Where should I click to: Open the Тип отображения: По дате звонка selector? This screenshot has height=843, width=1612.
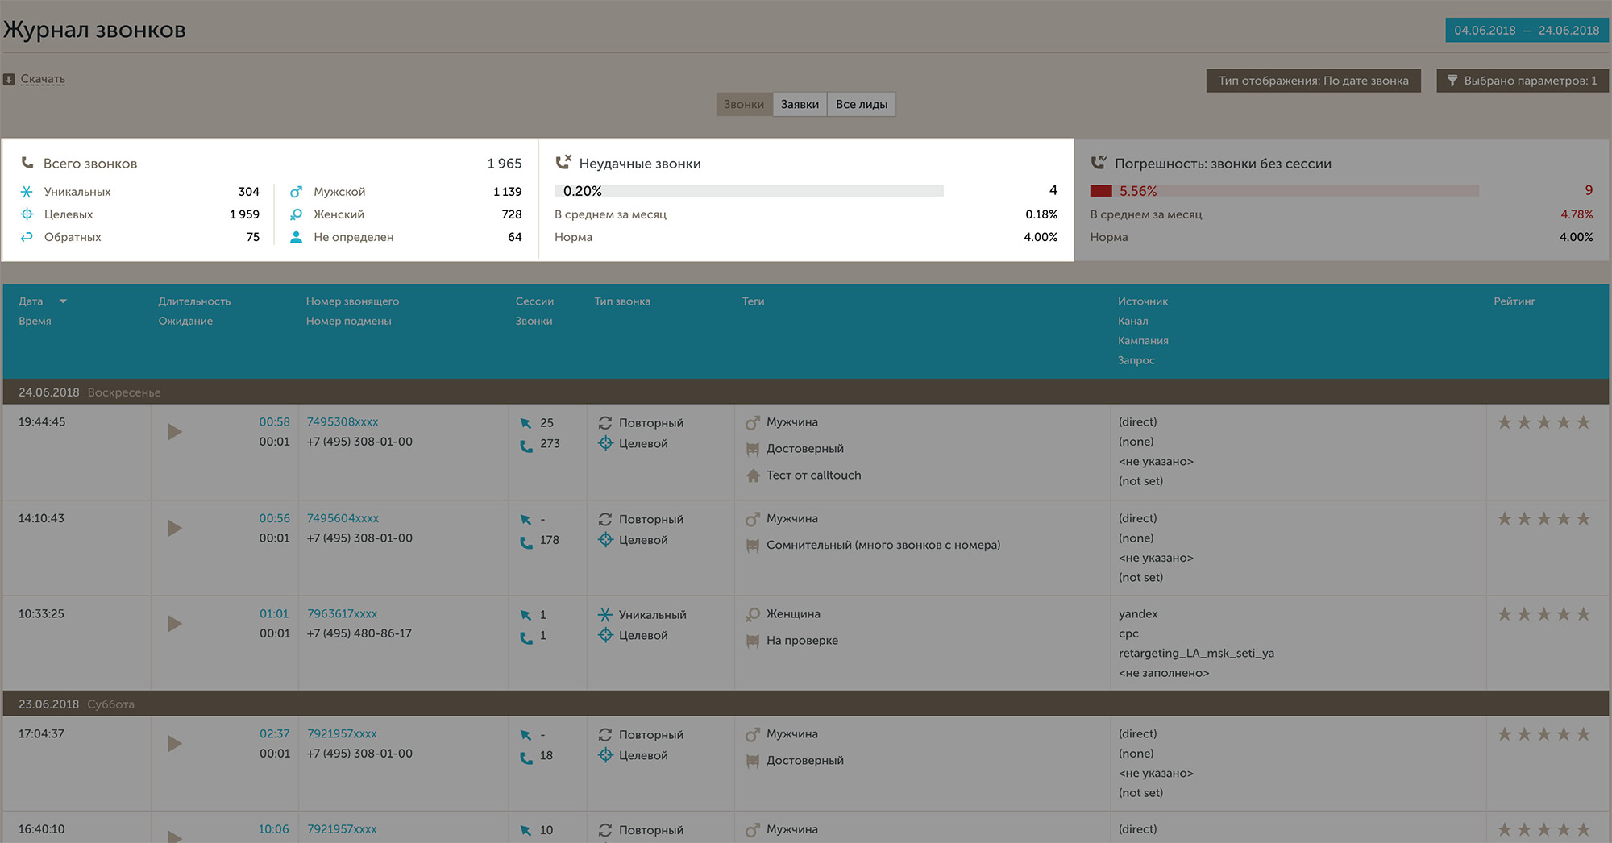1313,81
